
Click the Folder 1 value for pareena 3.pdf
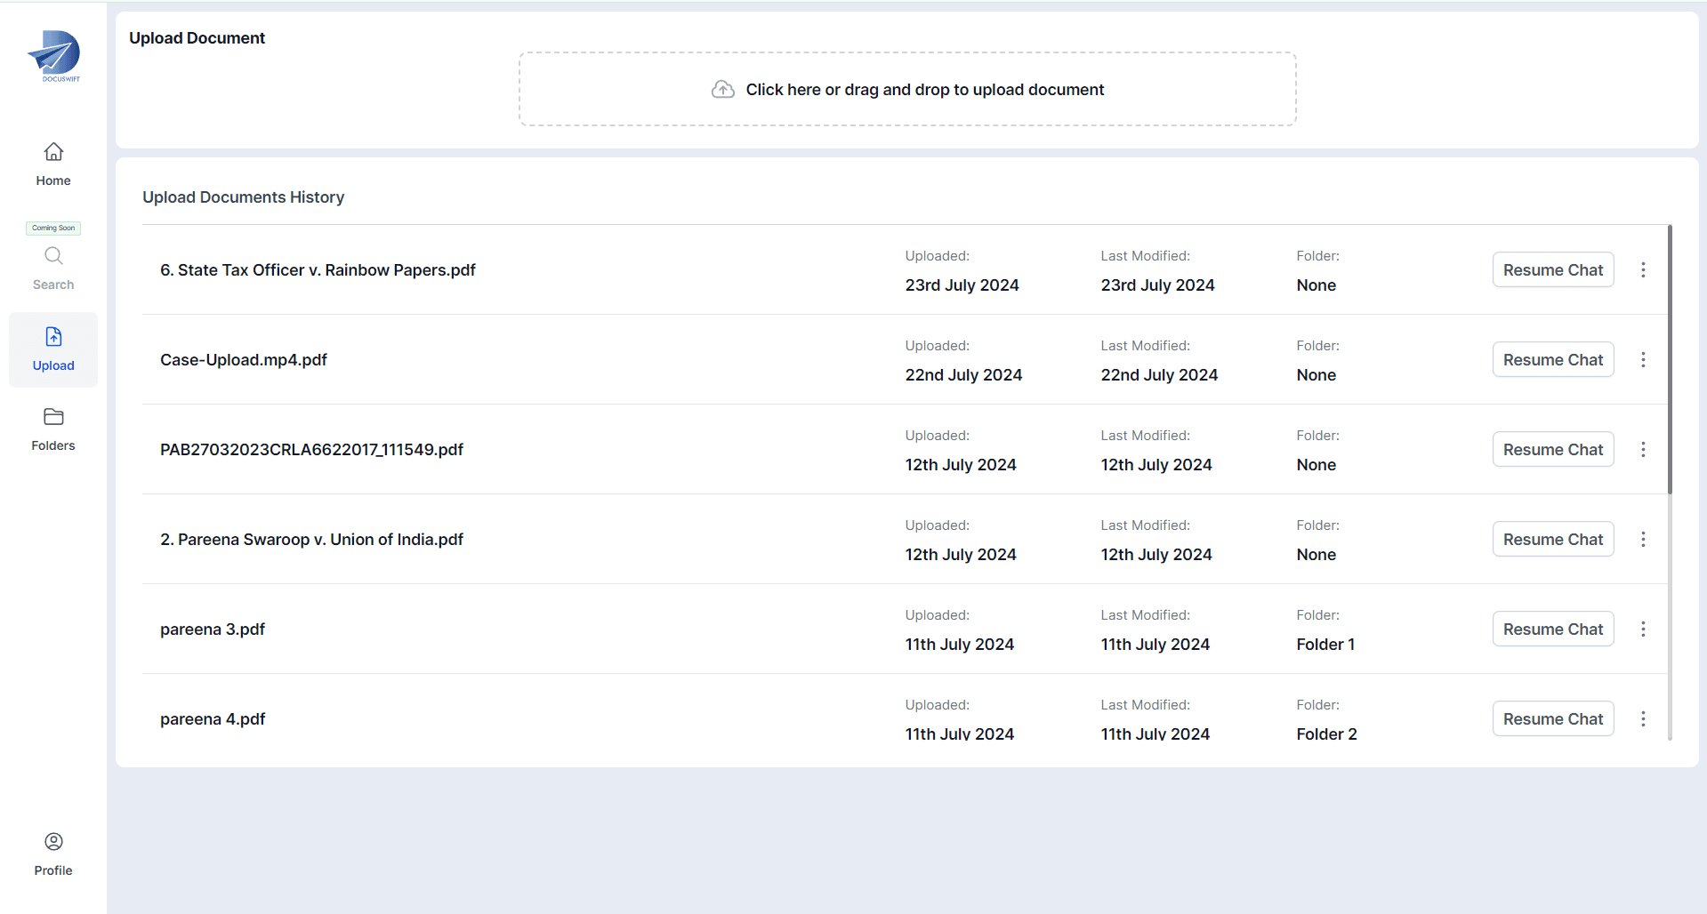pyautogui.click(x=1325, y=644)
